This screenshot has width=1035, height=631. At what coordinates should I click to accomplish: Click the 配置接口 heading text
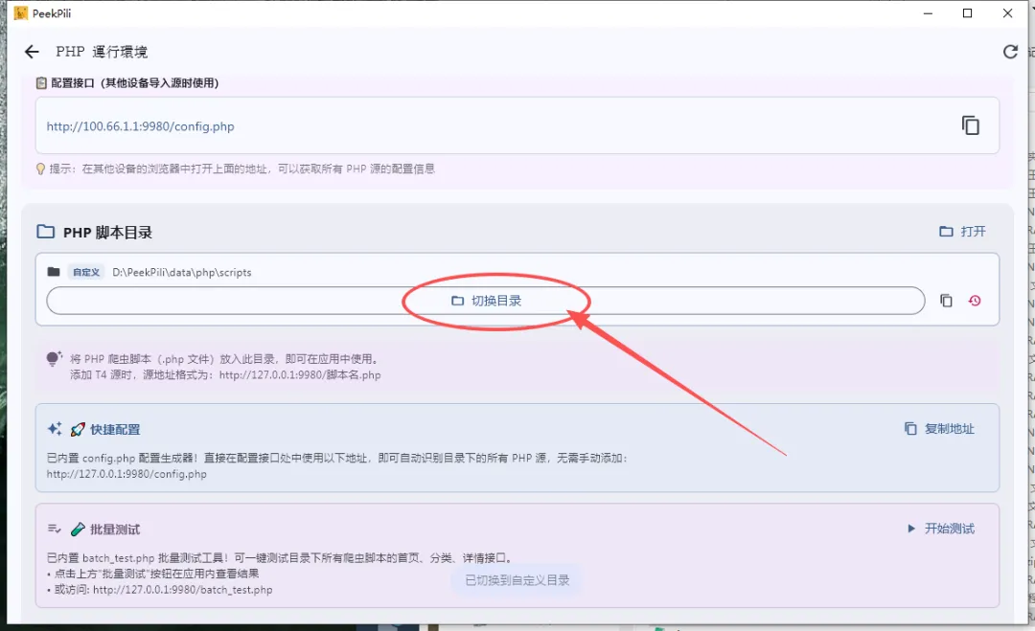[135, 83]
